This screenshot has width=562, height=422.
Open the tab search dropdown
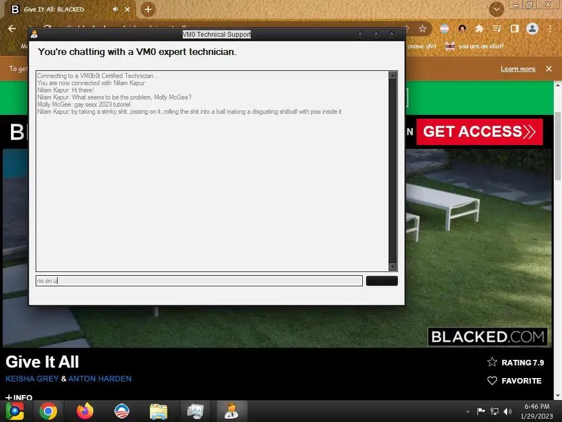496,9
